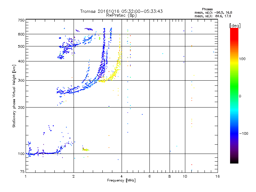256x192 pixels.
Task: Click the y-axis label "Stationary phase Virtual Height [km]"
Action: tap(14, 96)
